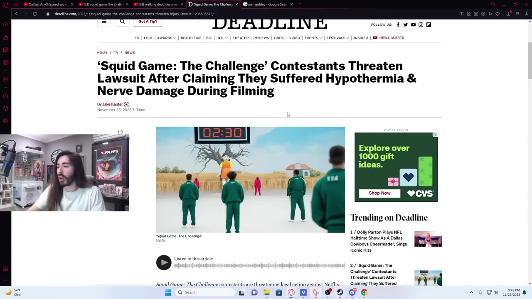This screenshot has height=299, width=532.
Task: Open Opera GX menu logo icon
Action: pyautogui.click(x=5, y=5)
